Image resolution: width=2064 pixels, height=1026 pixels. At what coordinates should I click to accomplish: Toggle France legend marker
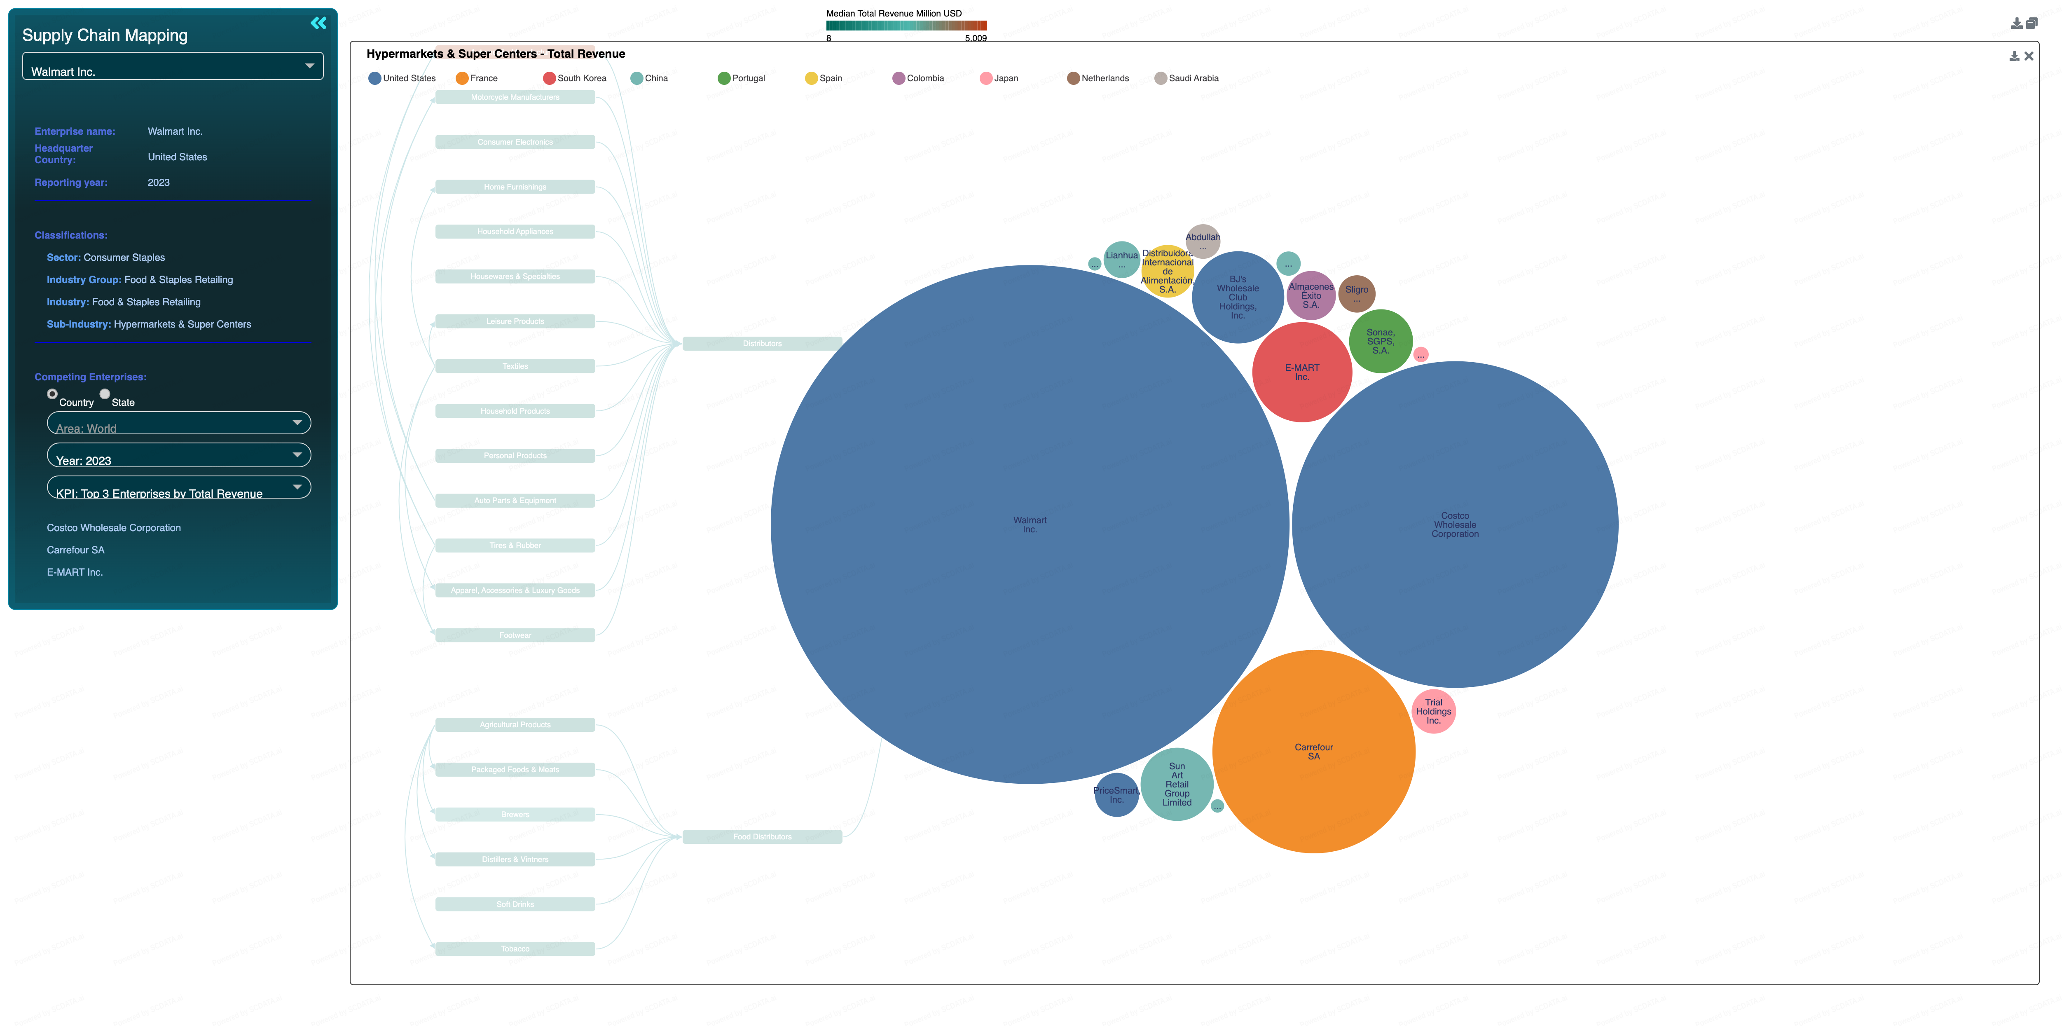[461, 79]
